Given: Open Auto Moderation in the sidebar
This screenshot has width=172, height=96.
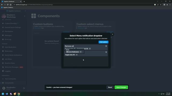Looking at the screenshot, I should coord(10,47).
